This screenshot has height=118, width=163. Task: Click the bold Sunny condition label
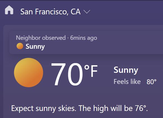[126, 70]
